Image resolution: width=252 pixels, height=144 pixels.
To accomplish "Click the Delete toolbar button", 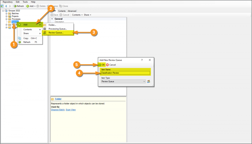I will pos(41,6).
